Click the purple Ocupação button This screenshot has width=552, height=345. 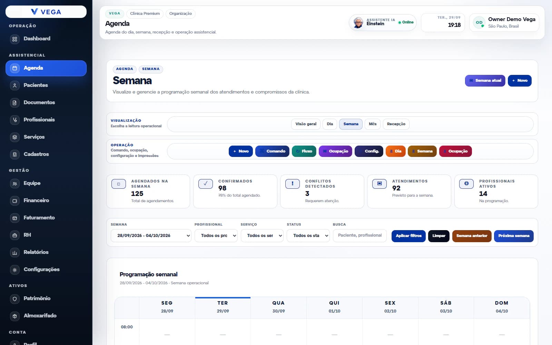click(x=335, y=151)
